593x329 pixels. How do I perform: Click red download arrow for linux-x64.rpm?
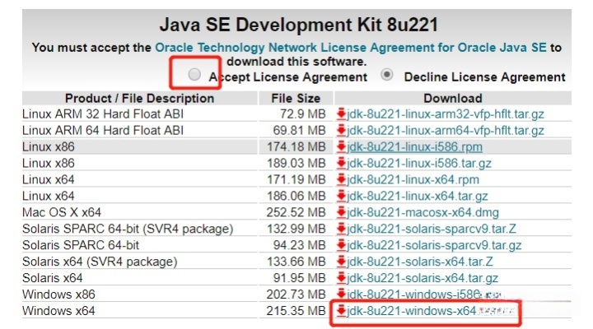[341, 179]
